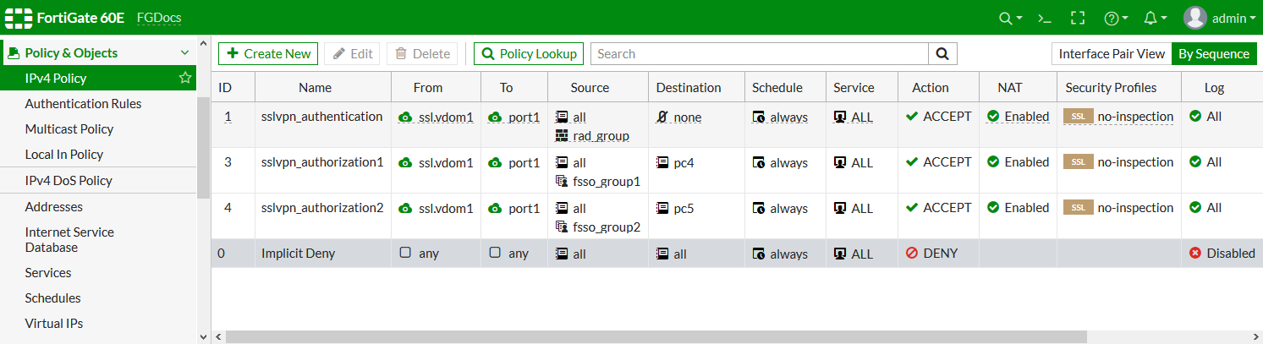Toggle fullscreen mode icon

pos(1077,18)
